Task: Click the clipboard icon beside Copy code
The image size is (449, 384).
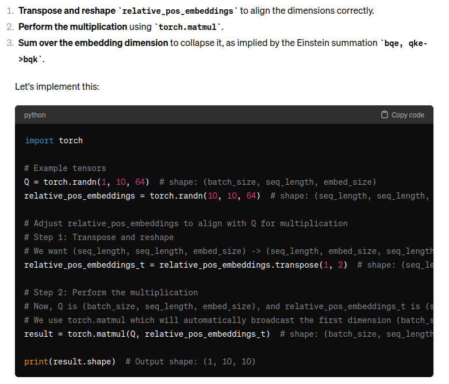Action: coord(384,115)
